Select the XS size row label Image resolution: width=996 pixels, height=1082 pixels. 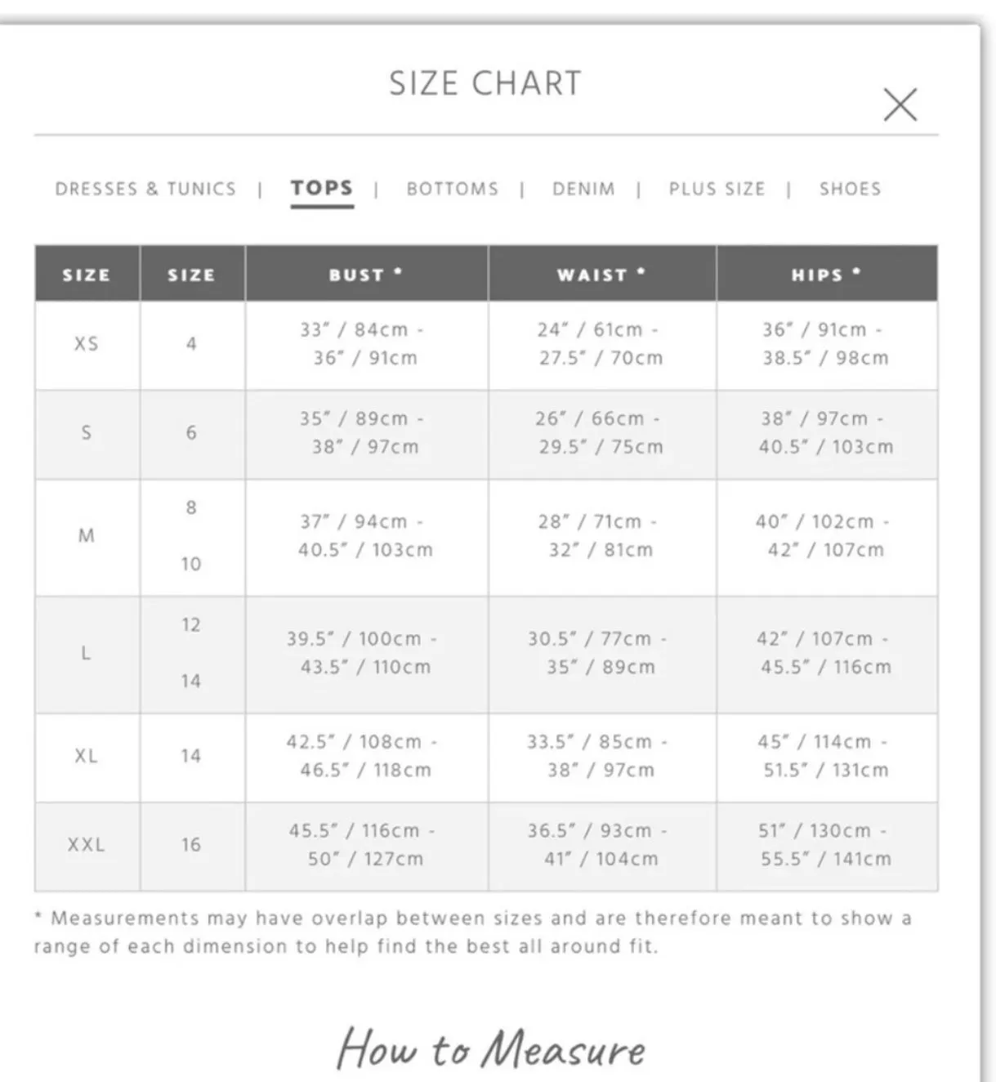[x=87, y=344]
